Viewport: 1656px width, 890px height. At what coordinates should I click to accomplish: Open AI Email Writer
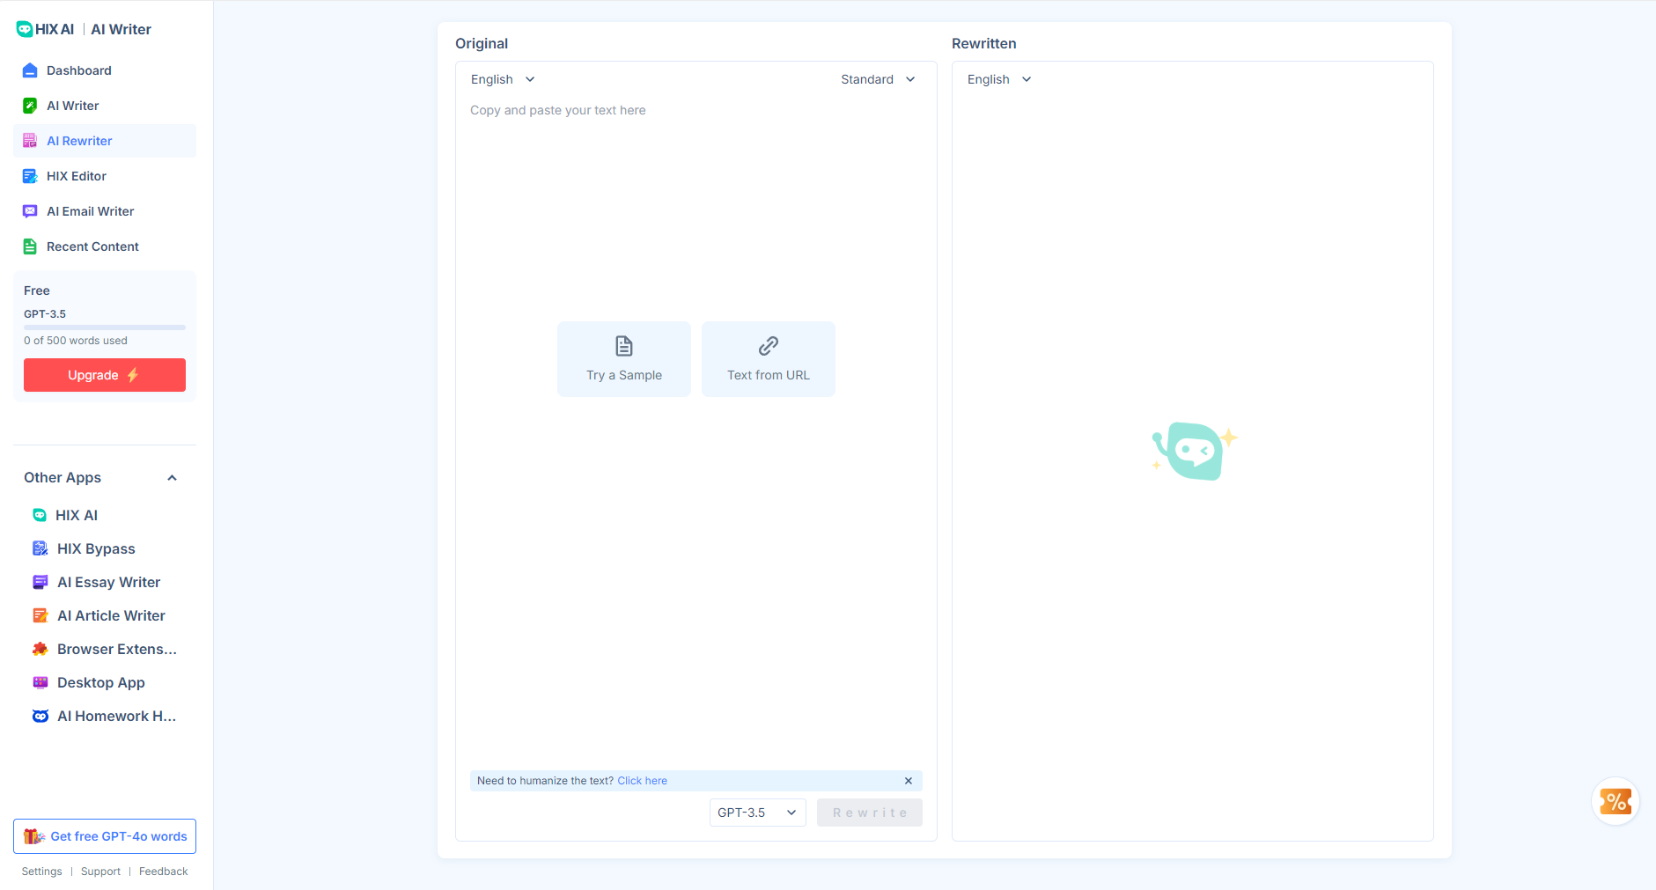(x=105, y=211)
